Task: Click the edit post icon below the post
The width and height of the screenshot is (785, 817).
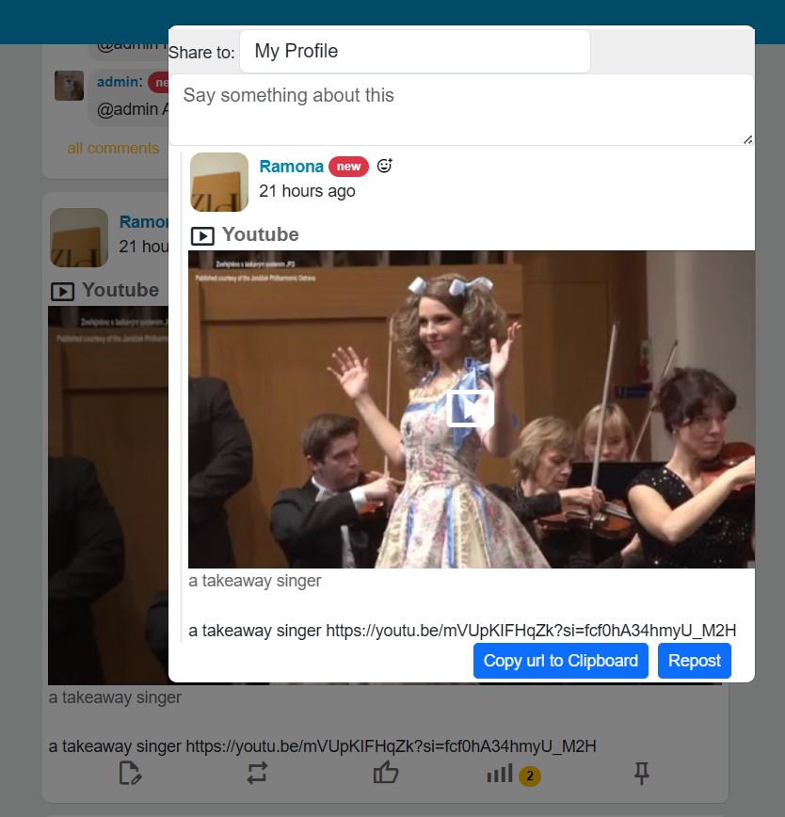Action: [130, 774]
